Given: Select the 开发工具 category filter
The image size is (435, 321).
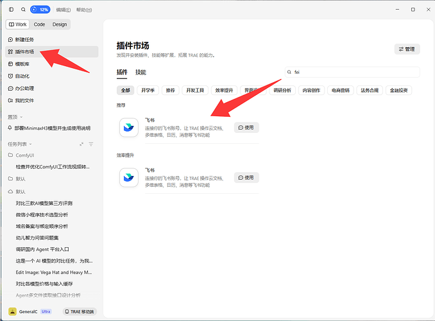Looking at the screenshot, I should 195,91.
